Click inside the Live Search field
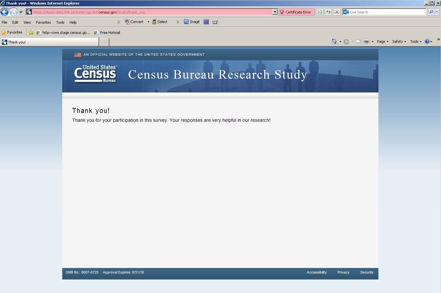Viewport: 441px width, 293px height. [x=387, y=12]
